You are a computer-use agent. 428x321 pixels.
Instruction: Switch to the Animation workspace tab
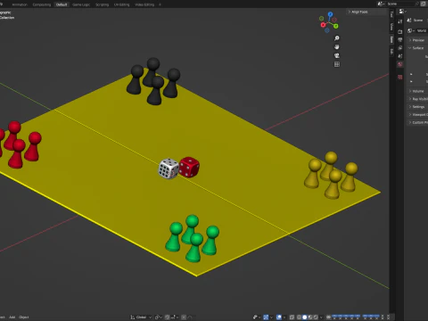coord(20,4)
